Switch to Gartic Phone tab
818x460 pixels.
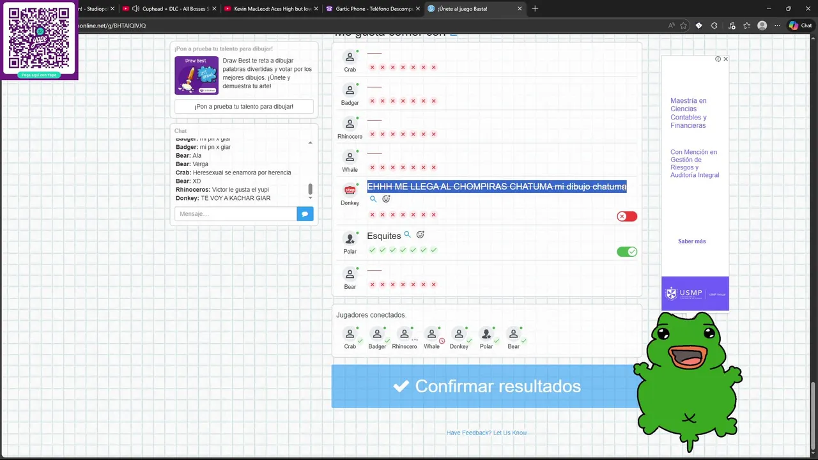tap(372, 9)
